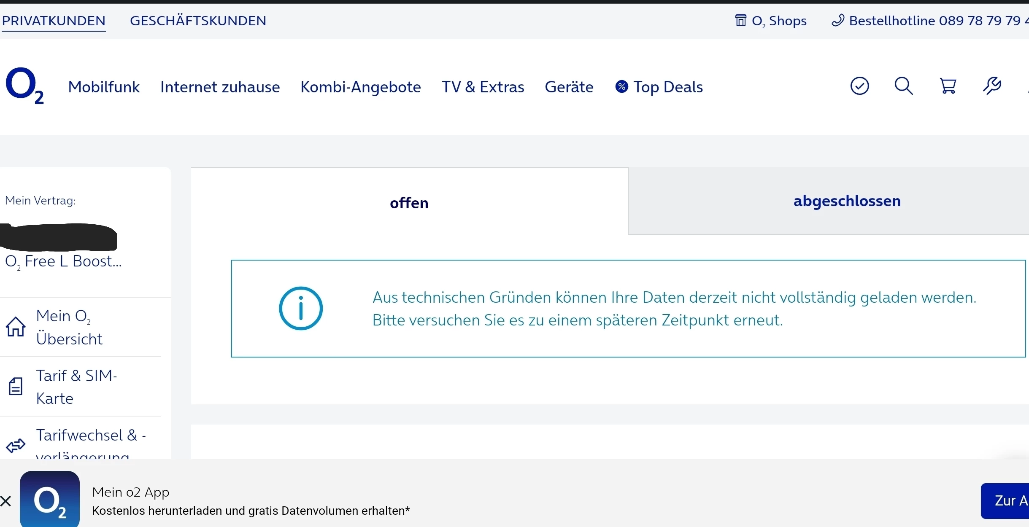Open the search magnifier icon

tap(904, 86)
